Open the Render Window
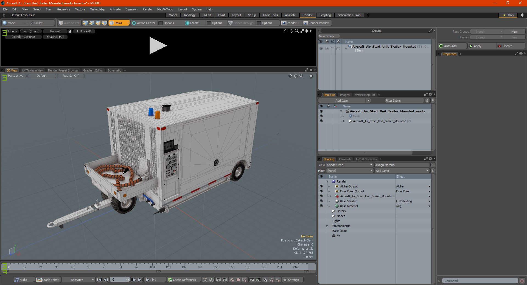The image size is (527, 285). pos(316,23)
